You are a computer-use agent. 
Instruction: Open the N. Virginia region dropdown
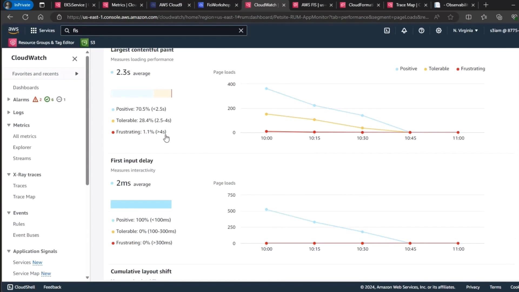pos(465,31)
